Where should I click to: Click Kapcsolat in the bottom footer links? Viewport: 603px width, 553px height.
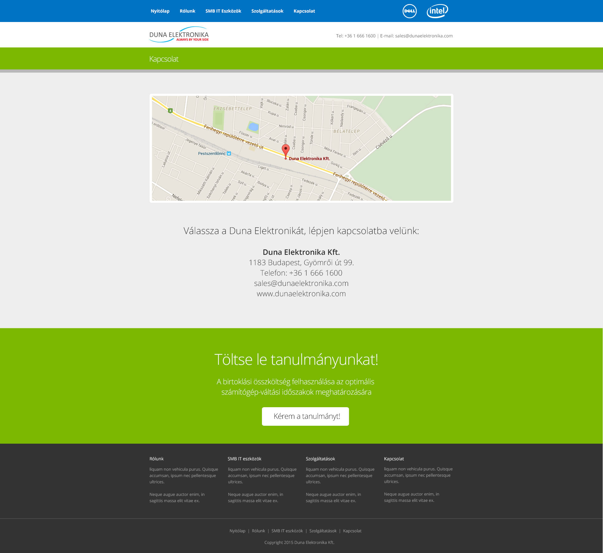pyautogui.click(x=352, y=531)
